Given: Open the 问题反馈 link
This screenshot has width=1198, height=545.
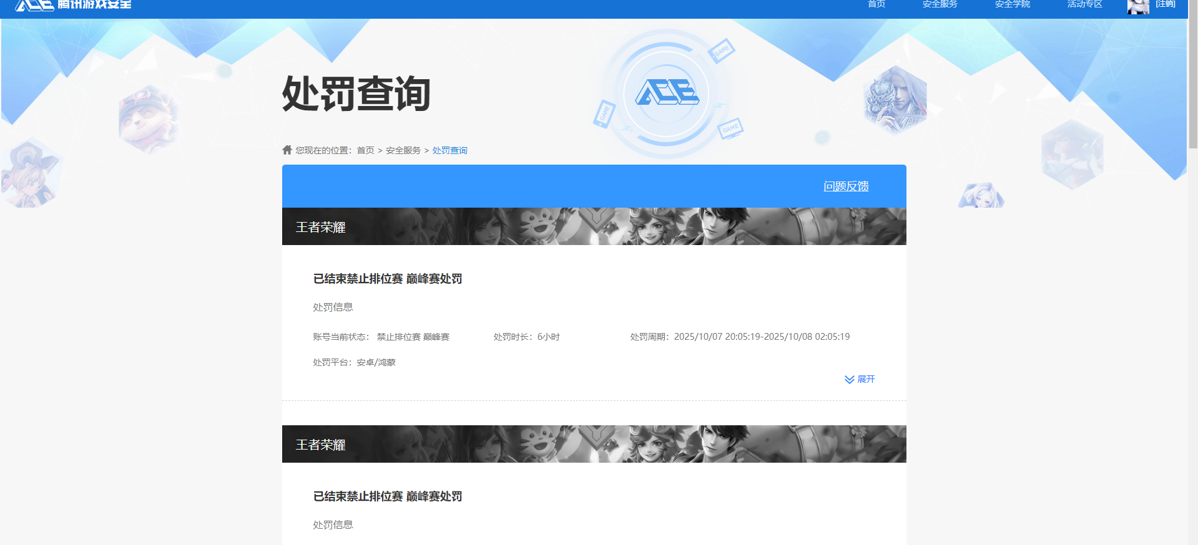Looking at the screenshot, I should [x=846, y=186].
